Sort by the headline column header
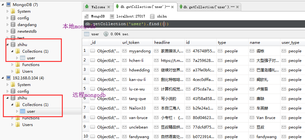The image size is (305, 140). (x=169, y=43)
